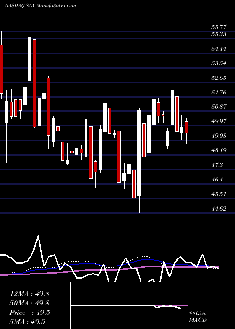The height and width of the screenshot is (329, 235).
Task: Select the 46.4 price label
Action: tap(217, 180)
